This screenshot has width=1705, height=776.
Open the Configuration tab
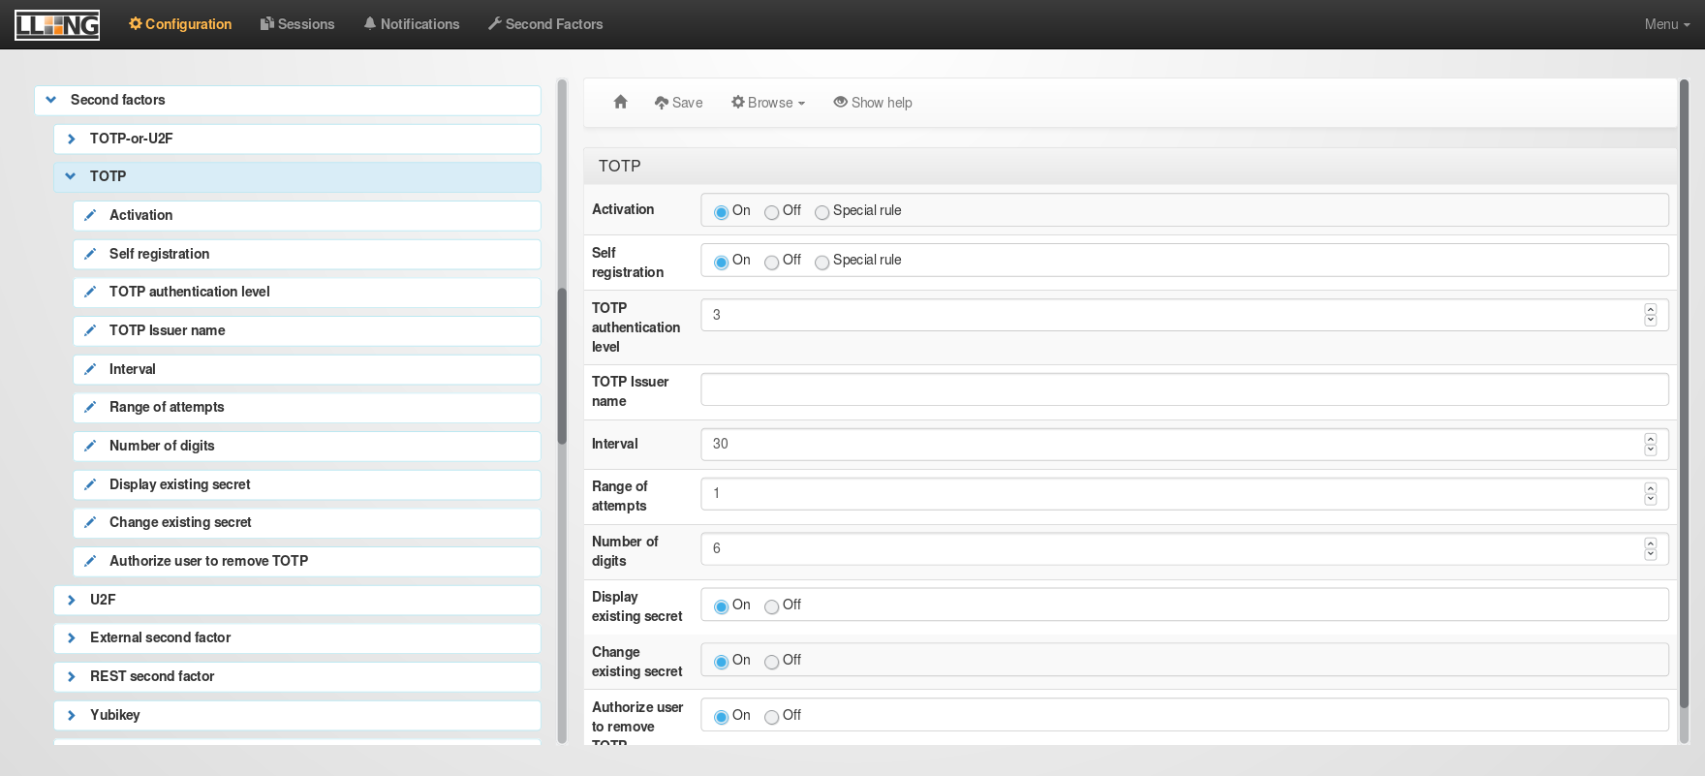click(180, 24)
